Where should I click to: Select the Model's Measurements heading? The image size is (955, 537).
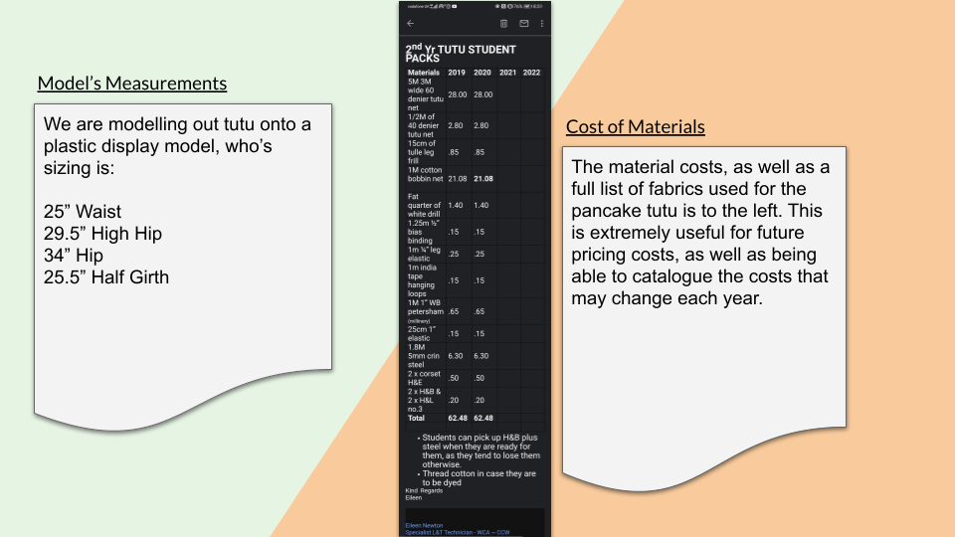[132, 84]
